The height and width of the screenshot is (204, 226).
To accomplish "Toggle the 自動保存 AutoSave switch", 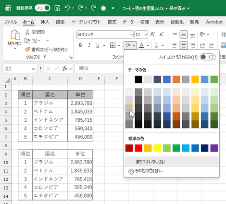I will click(x=42, y=8).
